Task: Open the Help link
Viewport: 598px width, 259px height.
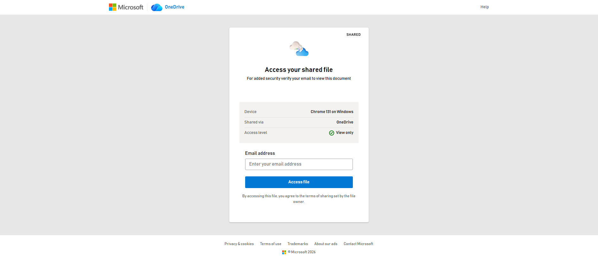Action: click(485, 7)
